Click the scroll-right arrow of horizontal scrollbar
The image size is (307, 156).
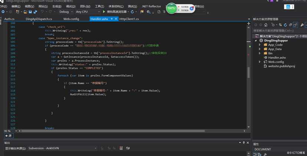pyautogui.click(x=244, y=131)
